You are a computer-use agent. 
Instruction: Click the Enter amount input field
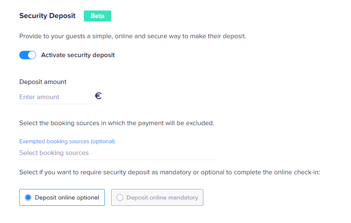coord(55,97)
